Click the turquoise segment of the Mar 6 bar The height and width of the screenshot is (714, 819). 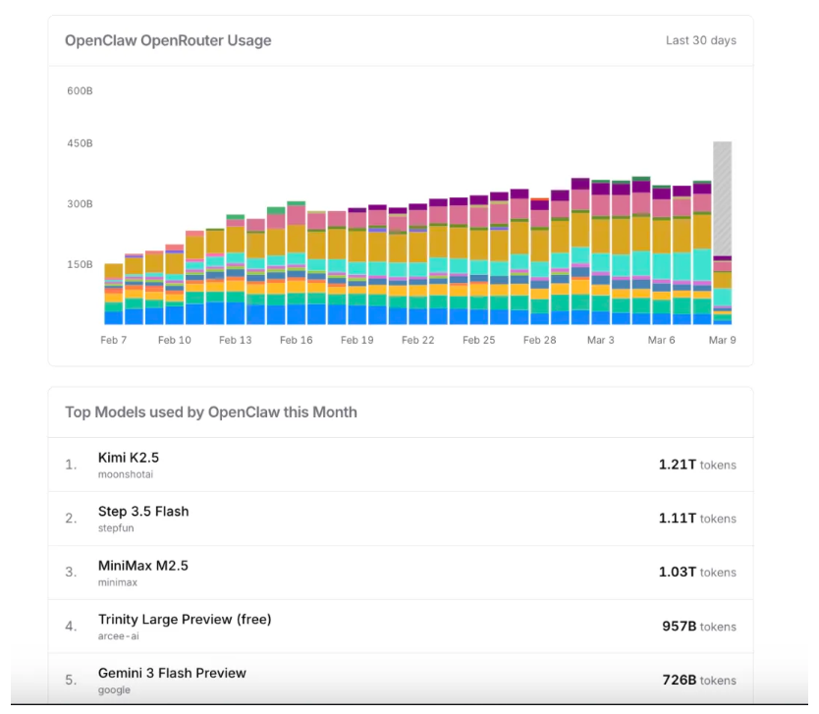[661, 267]
